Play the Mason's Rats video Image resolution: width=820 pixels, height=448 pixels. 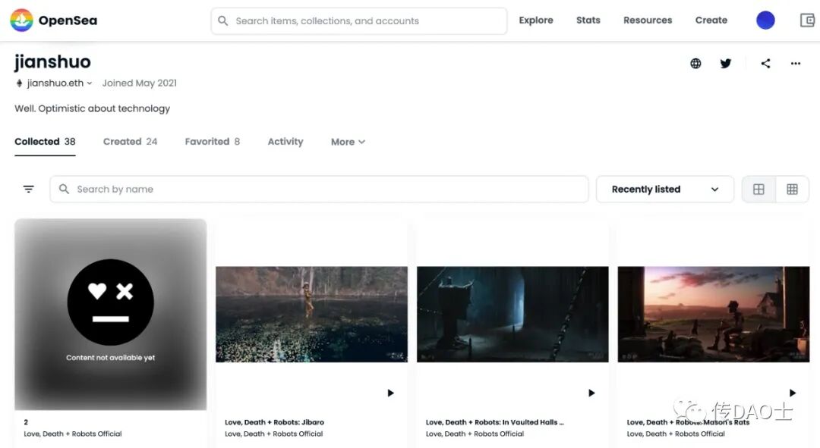[x=792, y=393]
